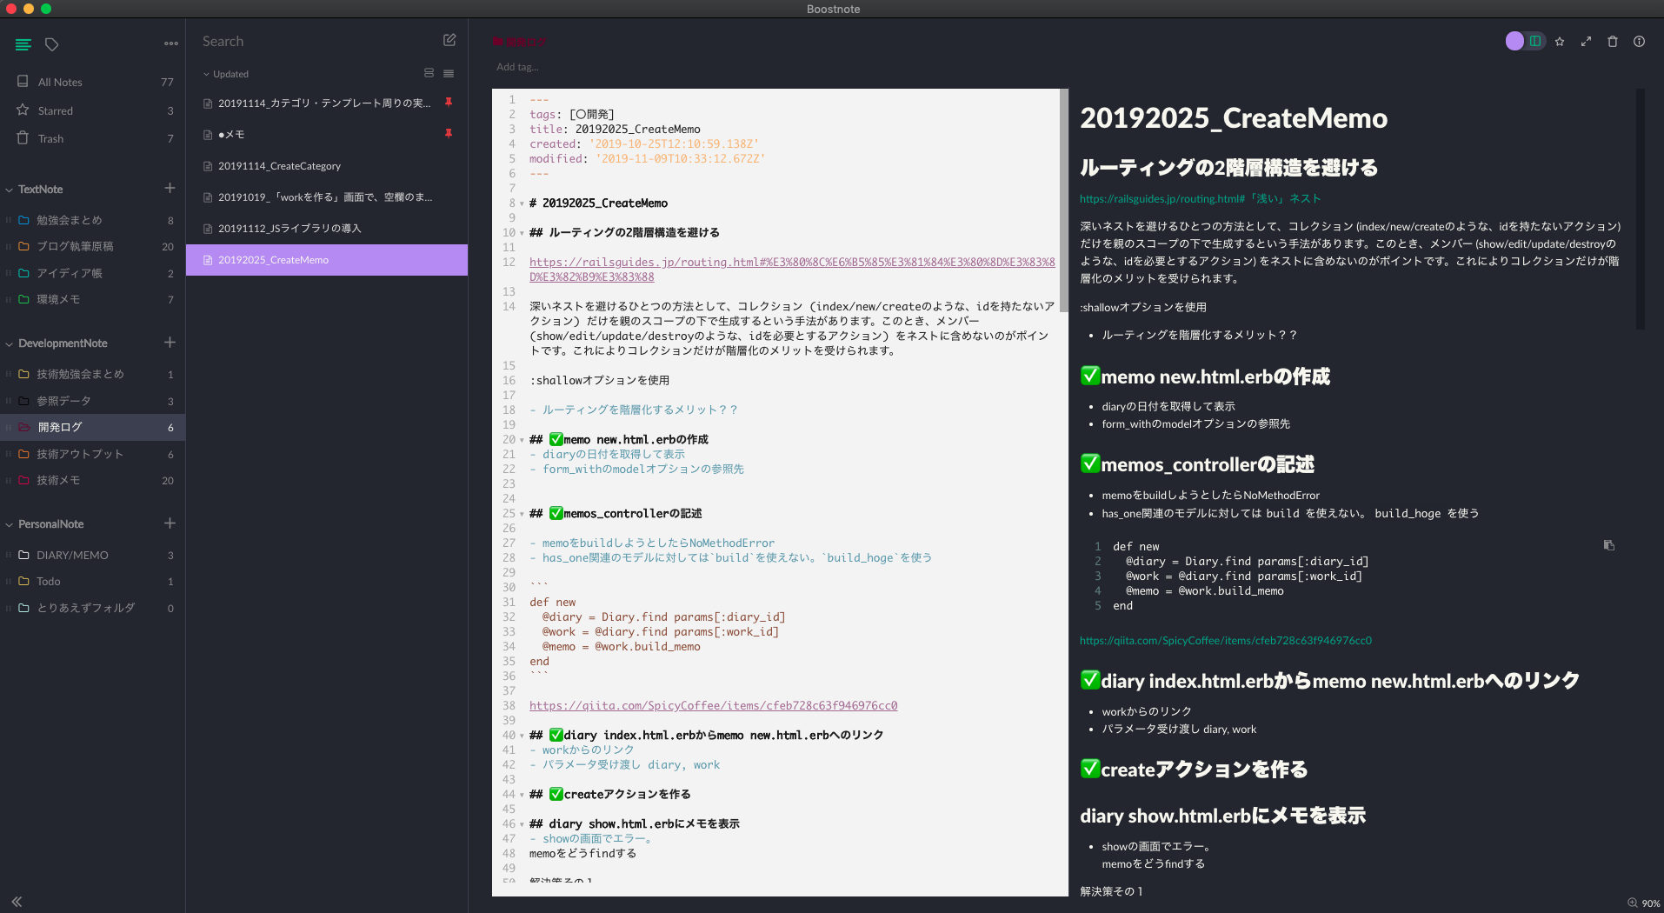Collapse the left sidebar with the « button
1664x913 pixels.
pos(17,902)
